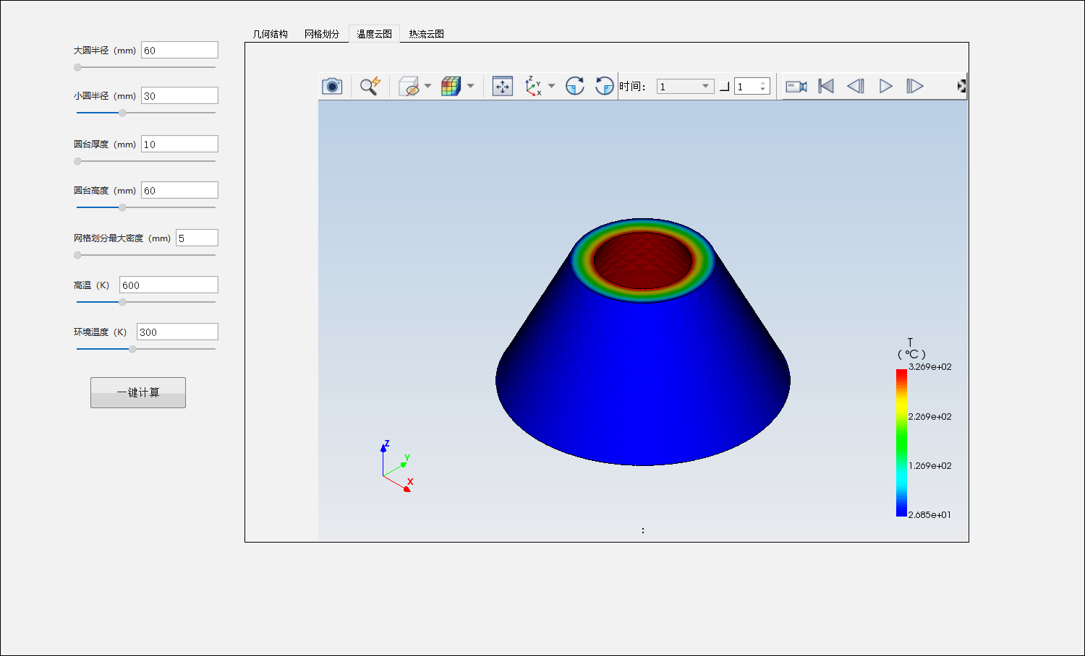Click rotate counterclockwise view icon
The height and width of the screenshot is (656, 1085).
[x=605, y=86]
